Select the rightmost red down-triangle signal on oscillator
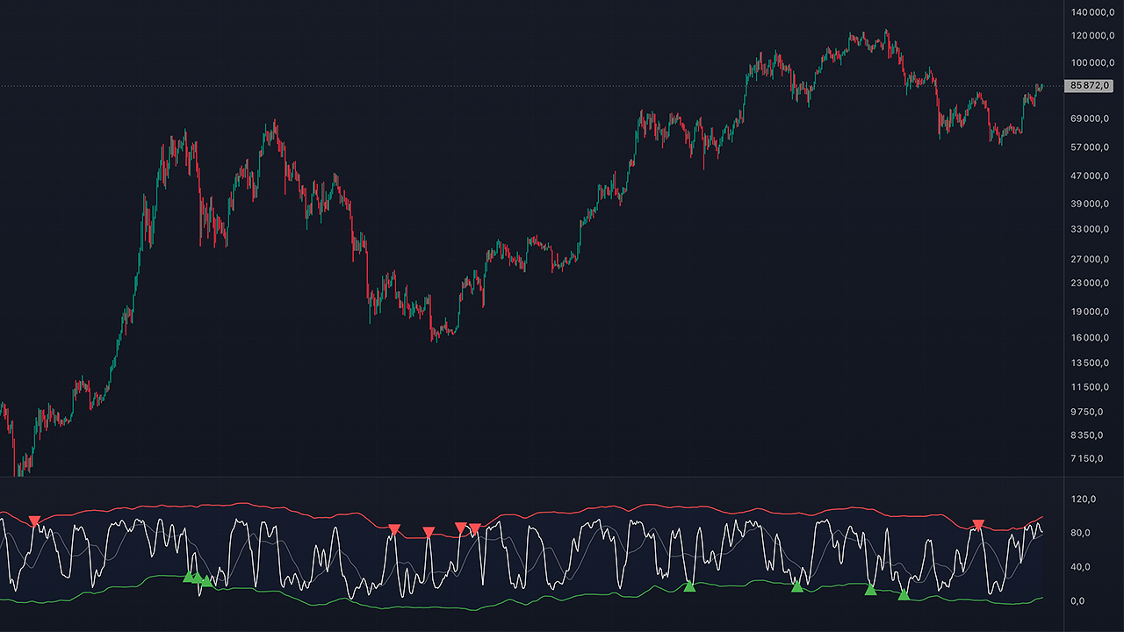Viewport: 1124px width, 632px height. pos(978,525)
